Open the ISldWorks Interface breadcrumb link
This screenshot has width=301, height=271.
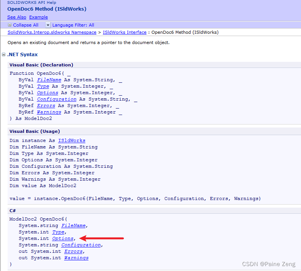pos(124,32)
